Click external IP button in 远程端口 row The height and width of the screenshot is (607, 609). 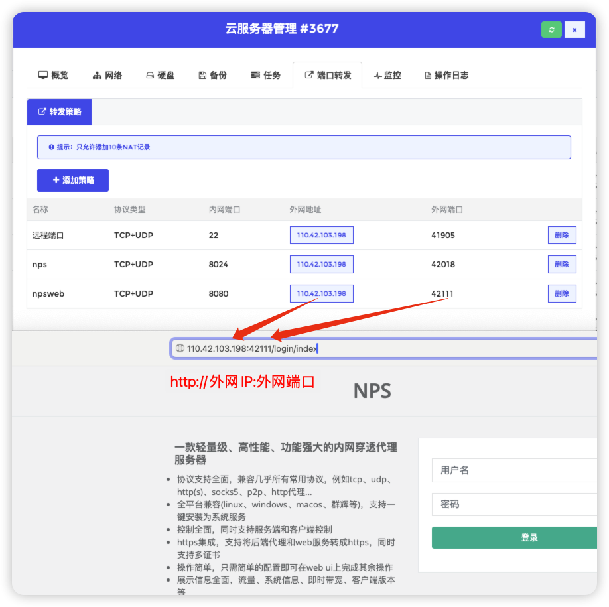click(x=322, y=235)
